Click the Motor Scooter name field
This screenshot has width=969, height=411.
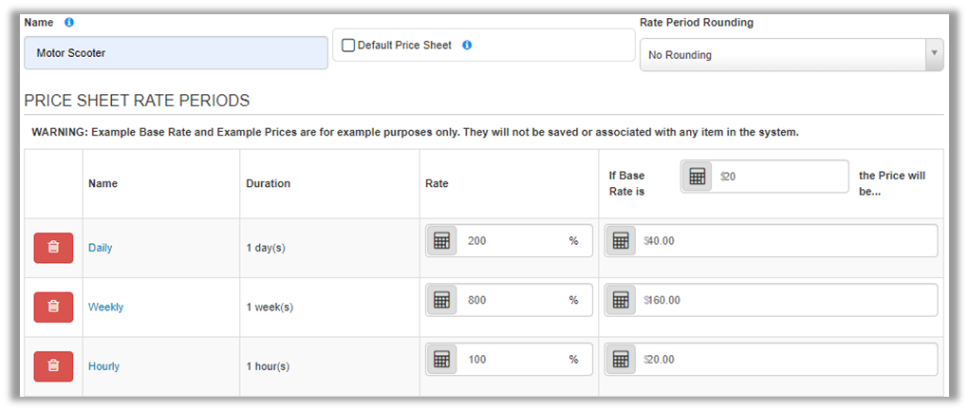174,54
